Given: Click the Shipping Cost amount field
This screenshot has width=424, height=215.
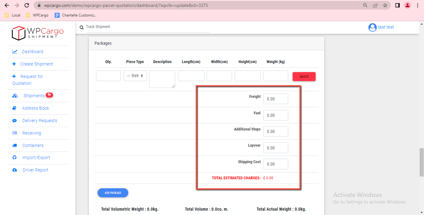Looking at the screenshot, I should (276, 164).
